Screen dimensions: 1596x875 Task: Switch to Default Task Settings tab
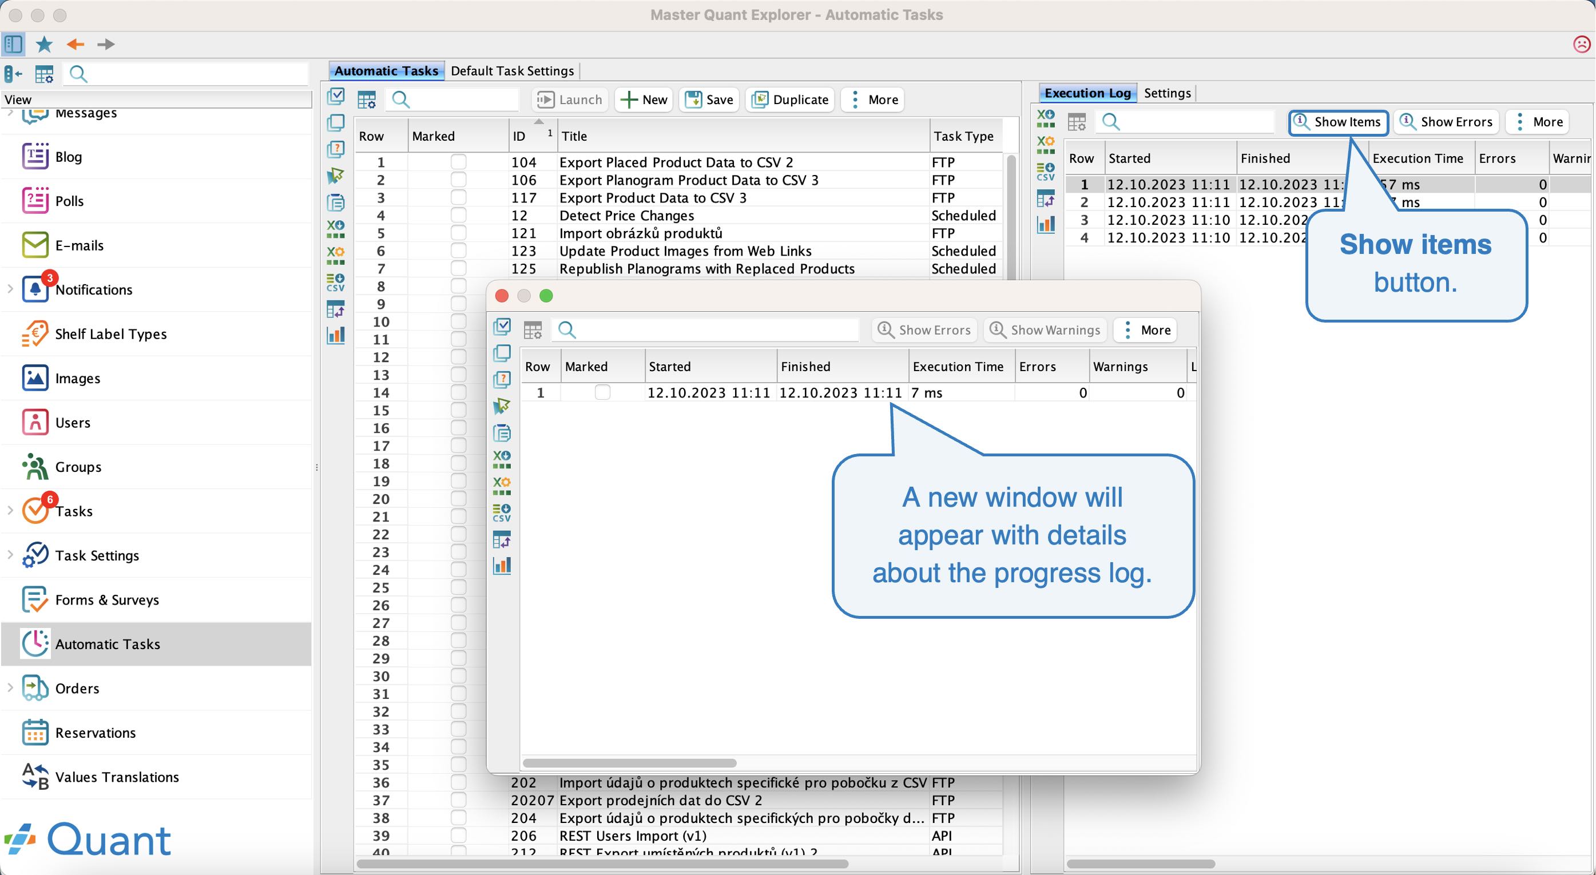coord(513,70)
